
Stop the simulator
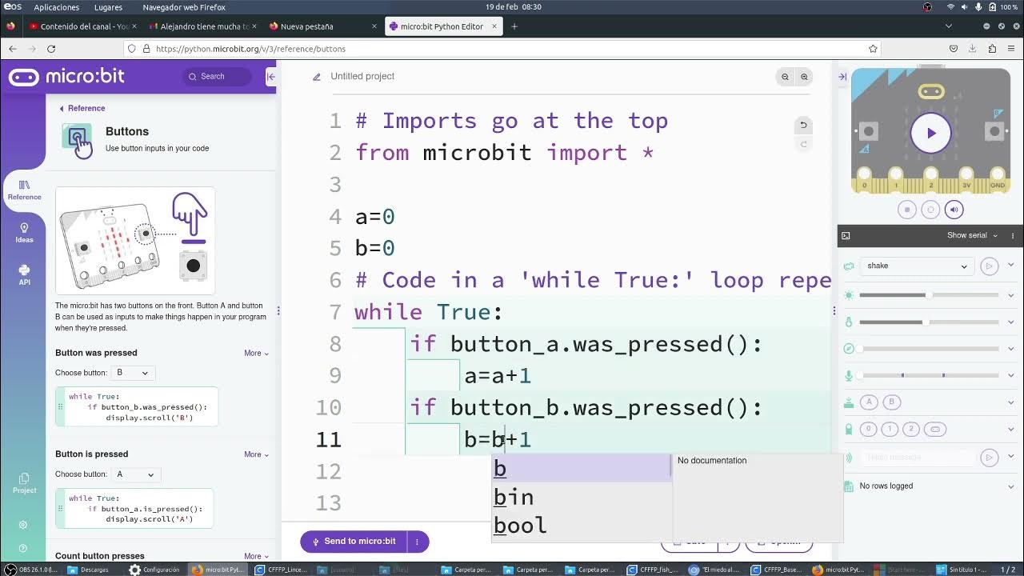click(906, 210)
